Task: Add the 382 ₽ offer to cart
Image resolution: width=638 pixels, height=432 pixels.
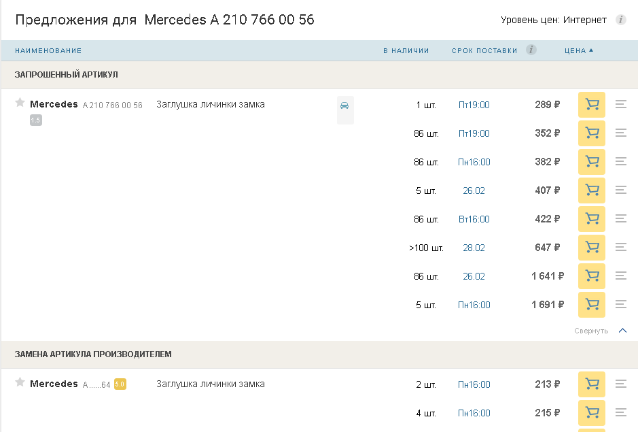Action: pos(592,162)
